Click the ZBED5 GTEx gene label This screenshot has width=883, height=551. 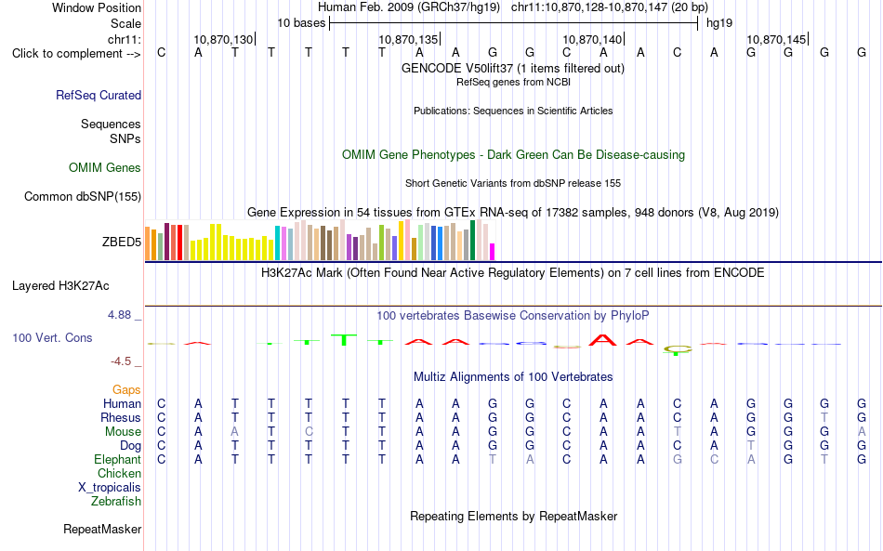point(122,242)
